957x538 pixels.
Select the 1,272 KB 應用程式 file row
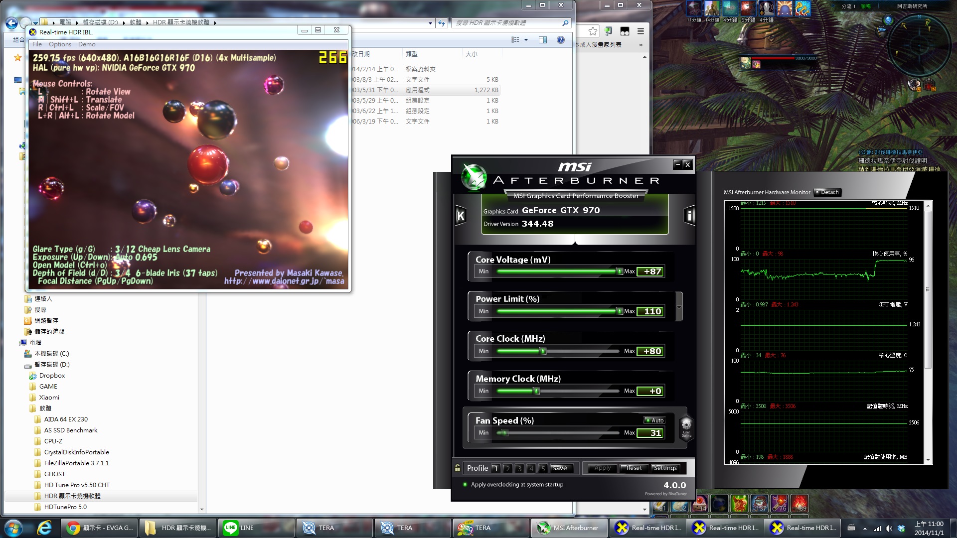pyautogui.click(x=425, y=90)
